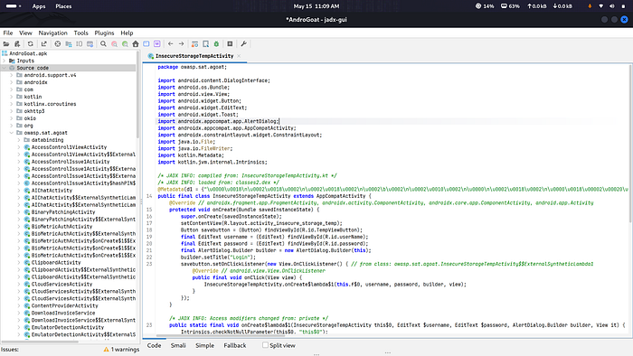Go to main activity home icon
Viewport: 633px width, 356px height.
[x=136, y=44]
